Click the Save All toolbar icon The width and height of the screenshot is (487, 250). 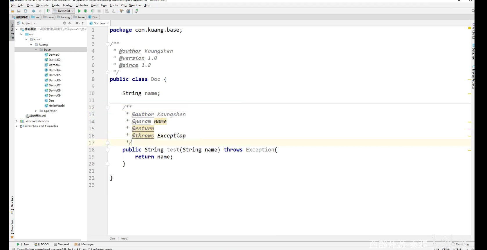pyautogui.click(x=19, y=11)
